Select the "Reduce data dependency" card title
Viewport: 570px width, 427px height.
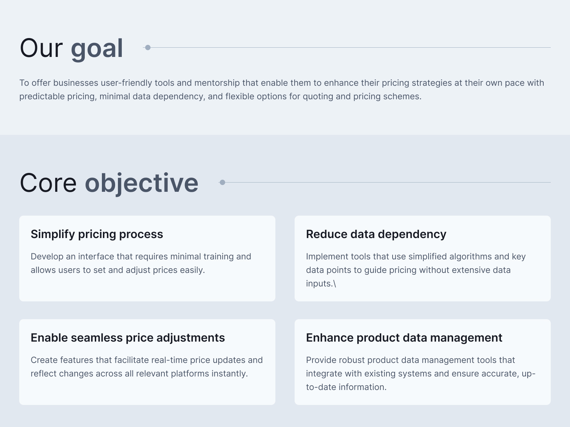point(376,234)
